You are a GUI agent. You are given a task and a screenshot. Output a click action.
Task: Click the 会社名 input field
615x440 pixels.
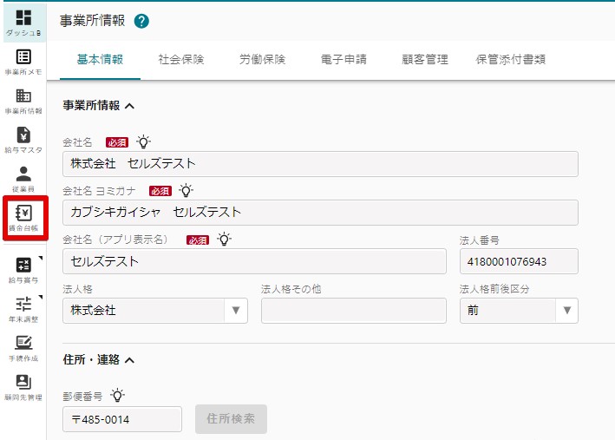pos(320,164)
